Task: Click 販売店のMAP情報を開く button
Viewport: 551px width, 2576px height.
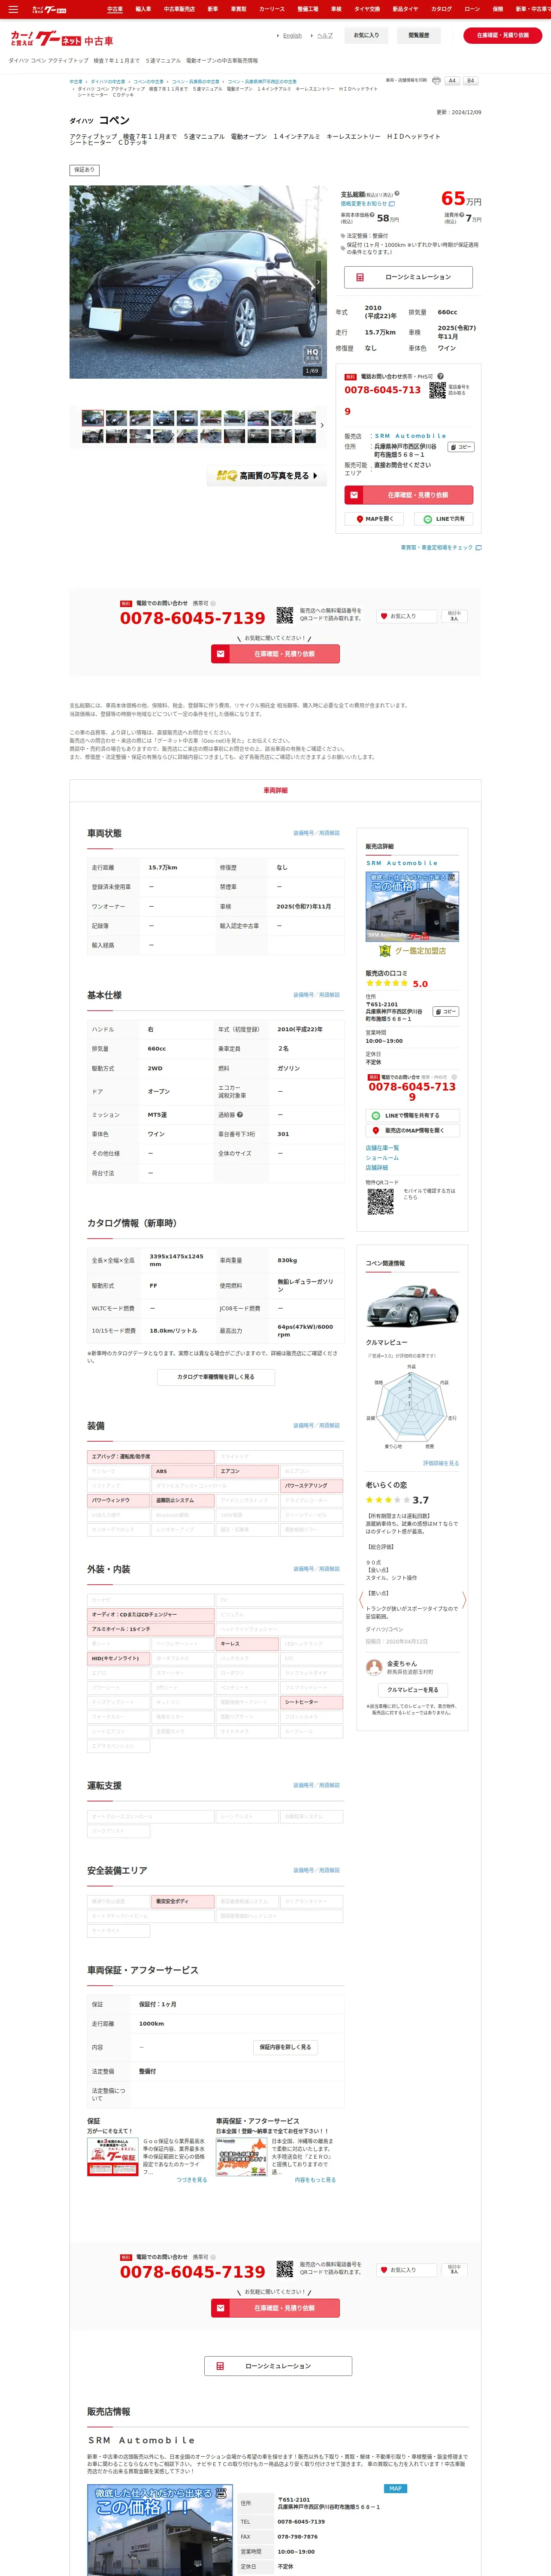Action: (x=412, y=1131)
